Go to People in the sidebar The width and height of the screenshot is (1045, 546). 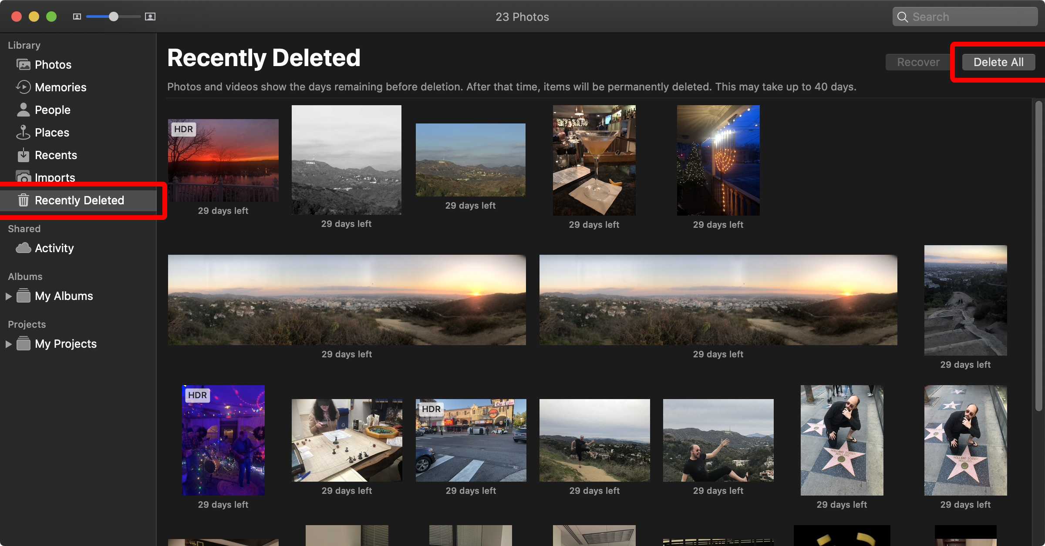coord(78,110)
